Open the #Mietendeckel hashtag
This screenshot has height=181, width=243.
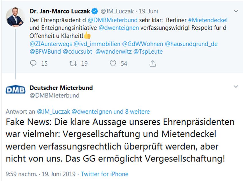pyautogui.click(x=208, y=20)
